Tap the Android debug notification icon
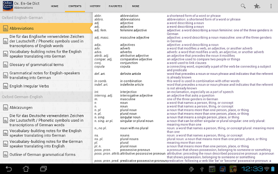The width and height of the screenshot is (278, 174). tap(191, 169)
